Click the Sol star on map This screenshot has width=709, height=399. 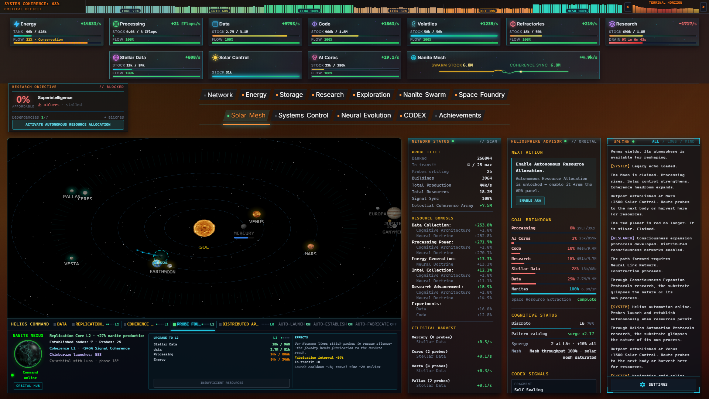pyautogui.click(x=204, y=228)
